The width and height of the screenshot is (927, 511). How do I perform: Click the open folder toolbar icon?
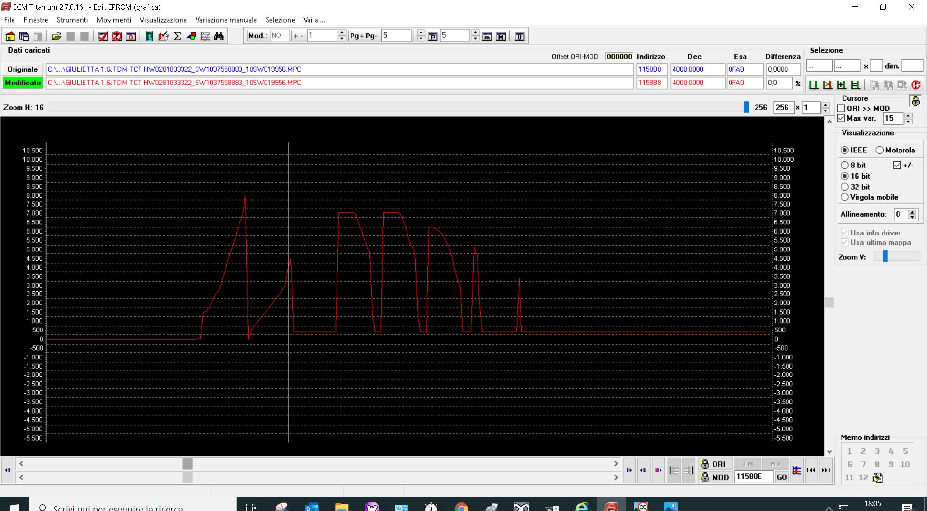pyautogui.click(x=56, y=36)
